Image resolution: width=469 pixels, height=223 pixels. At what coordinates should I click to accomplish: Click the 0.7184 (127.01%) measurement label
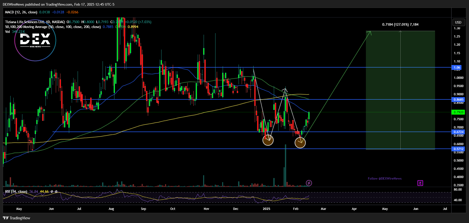click(x=400, y=24)
